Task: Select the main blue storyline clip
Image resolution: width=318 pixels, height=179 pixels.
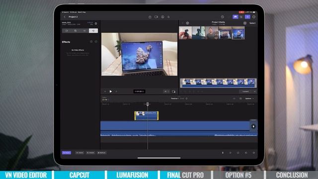Action: tap(175, 126)
